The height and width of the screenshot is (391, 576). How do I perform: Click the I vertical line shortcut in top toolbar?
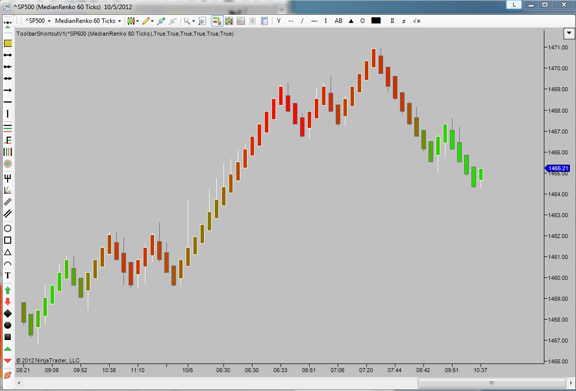click(325, 21)
